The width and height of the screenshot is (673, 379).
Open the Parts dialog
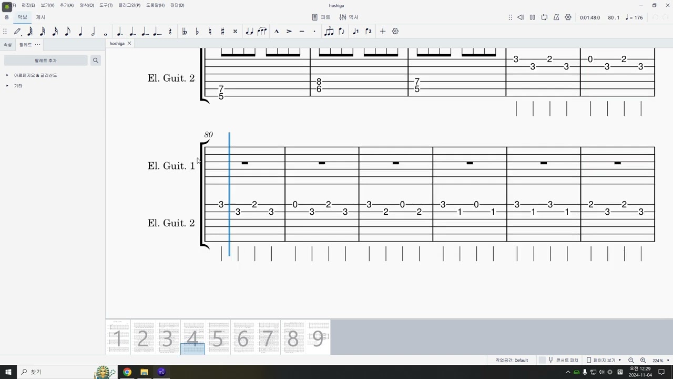[x=321, y=17]
